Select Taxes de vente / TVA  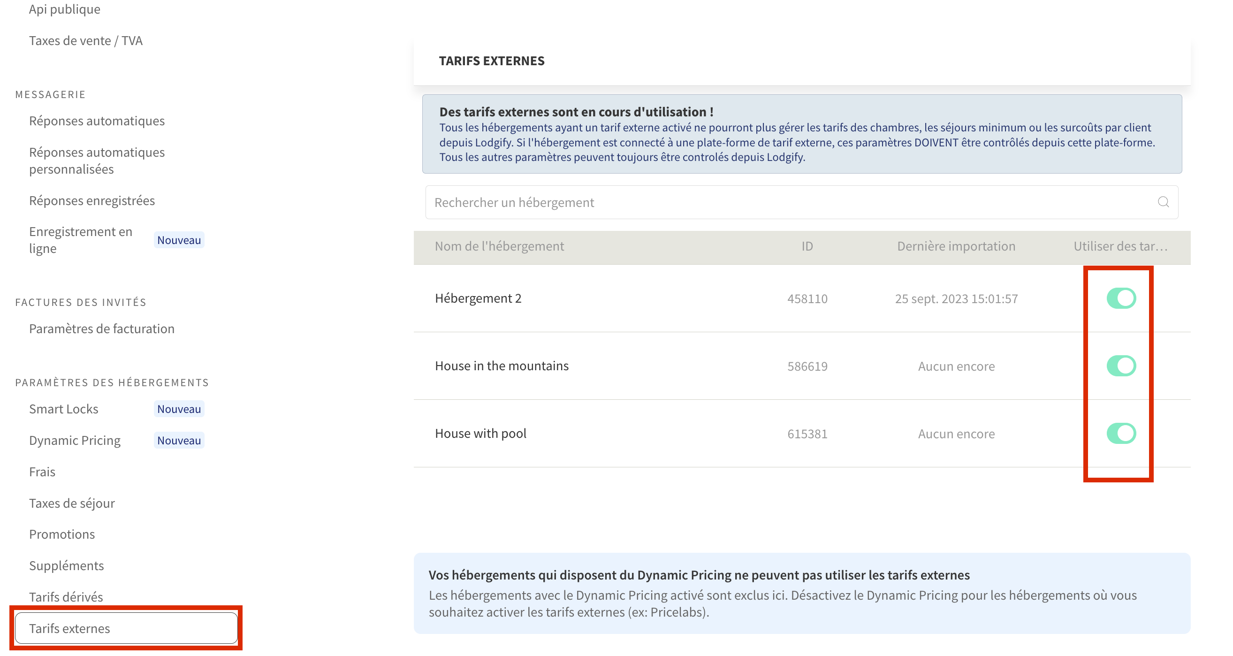(86, 40)
